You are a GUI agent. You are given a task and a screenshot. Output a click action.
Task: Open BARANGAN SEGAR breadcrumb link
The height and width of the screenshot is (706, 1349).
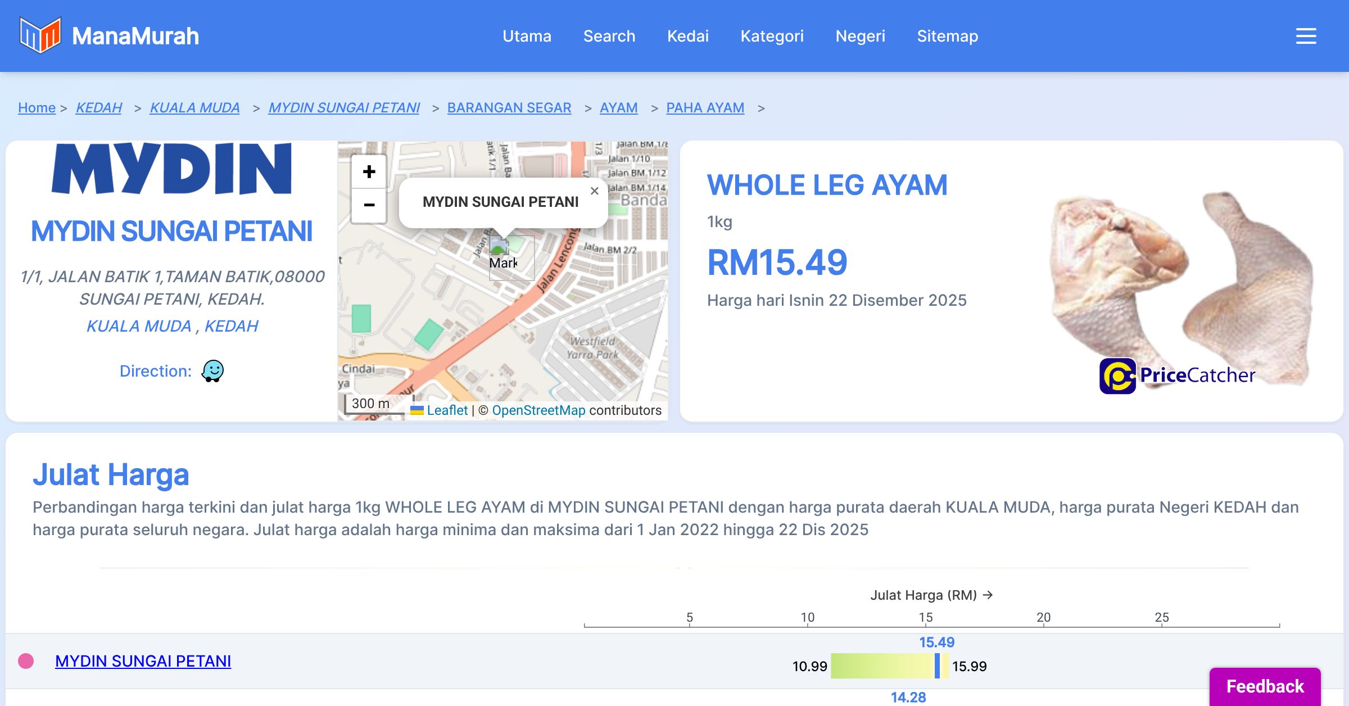pos(509,107)
